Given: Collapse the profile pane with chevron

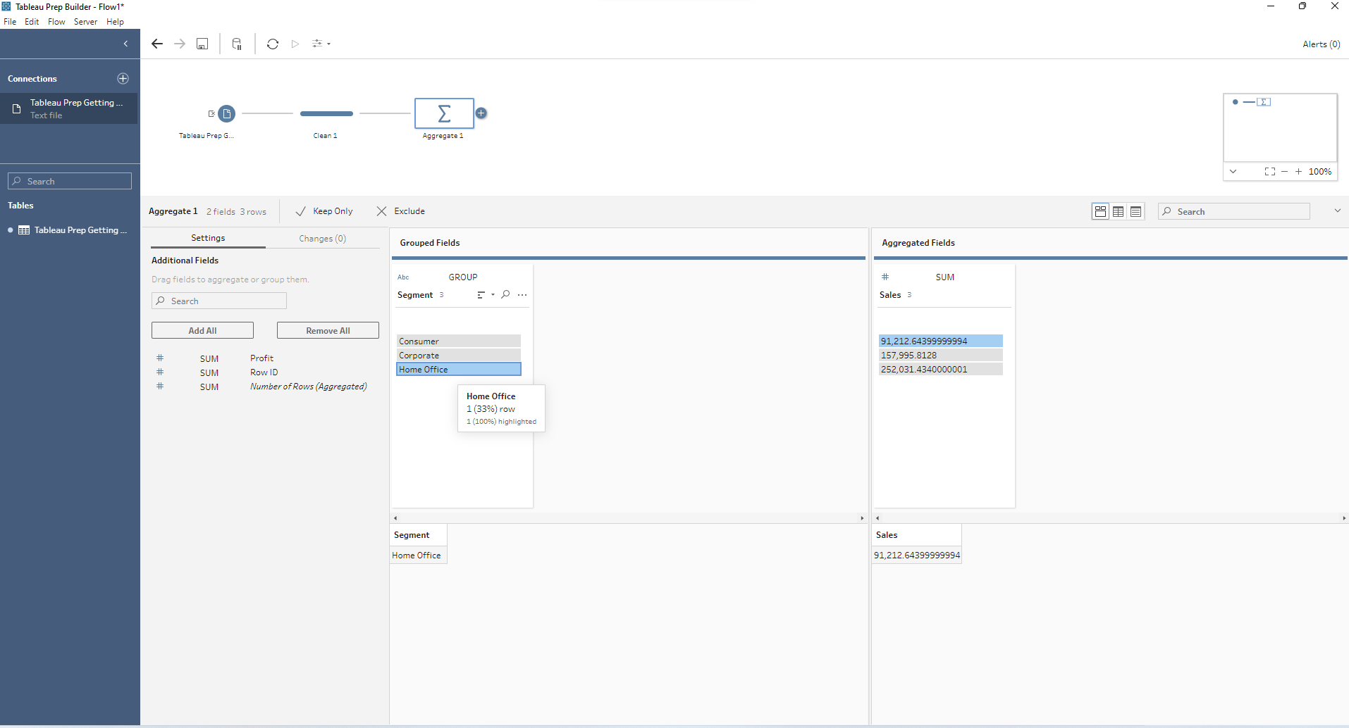Looking at the screenshot, I should [x=1337, y=211].
